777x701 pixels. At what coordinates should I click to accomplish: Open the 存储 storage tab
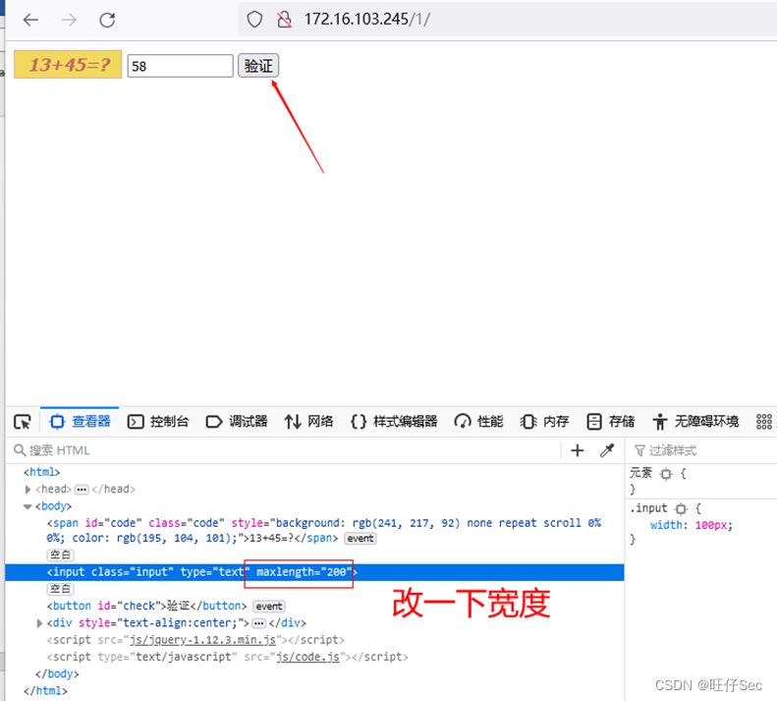pos(611,422)
